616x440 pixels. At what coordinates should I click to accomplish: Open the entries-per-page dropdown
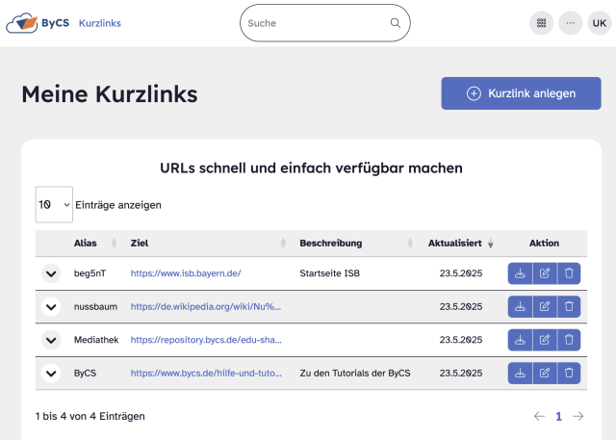(54, 205)
